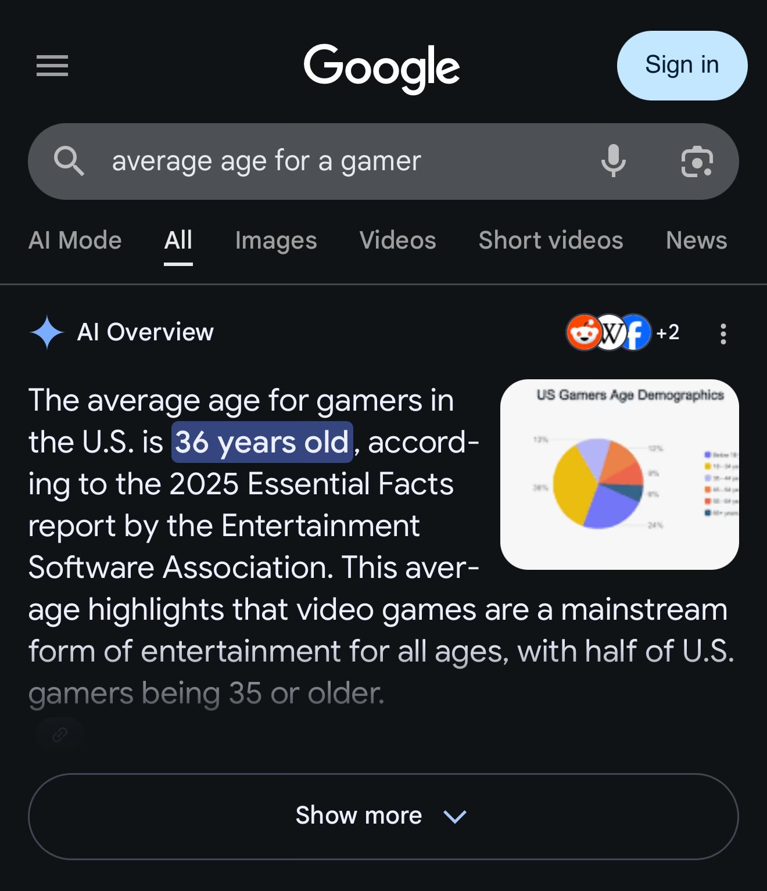Viewport: 767px width, 891px height.
Task: Start voice search with microphone icon
Action: click(614, 161)
